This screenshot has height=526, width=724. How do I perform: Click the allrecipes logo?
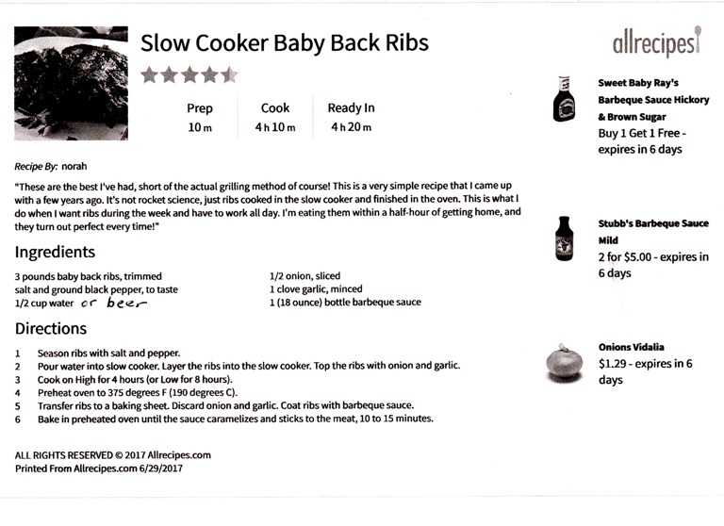click(x=657, y=41)
